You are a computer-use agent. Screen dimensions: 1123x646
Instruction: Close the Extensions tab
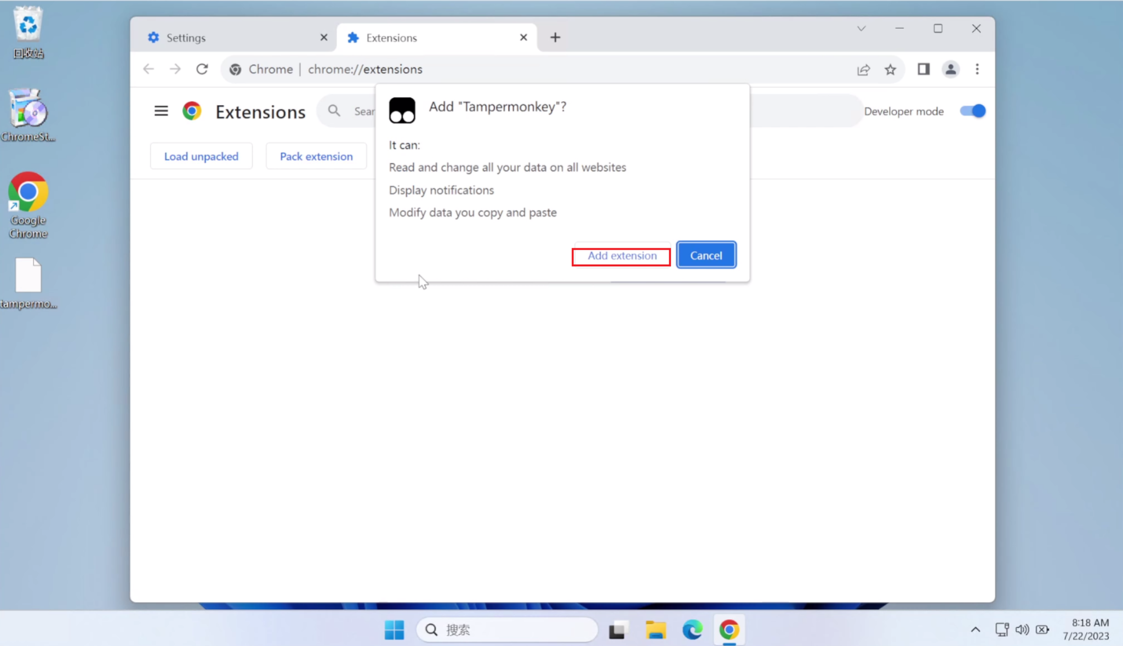pyautogui.click(x=523, y=37)
